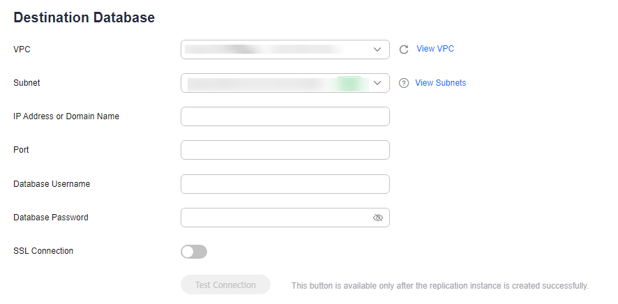Screen dimensions: 618x304
Task: Open the Subnet help question-mark icon
Action: coord(404,83)
